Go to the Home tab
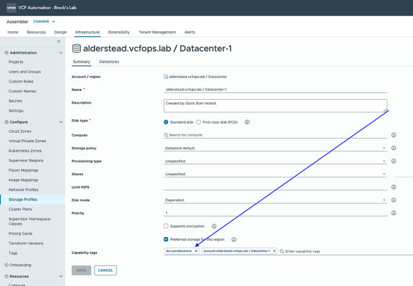 point(13,32)
